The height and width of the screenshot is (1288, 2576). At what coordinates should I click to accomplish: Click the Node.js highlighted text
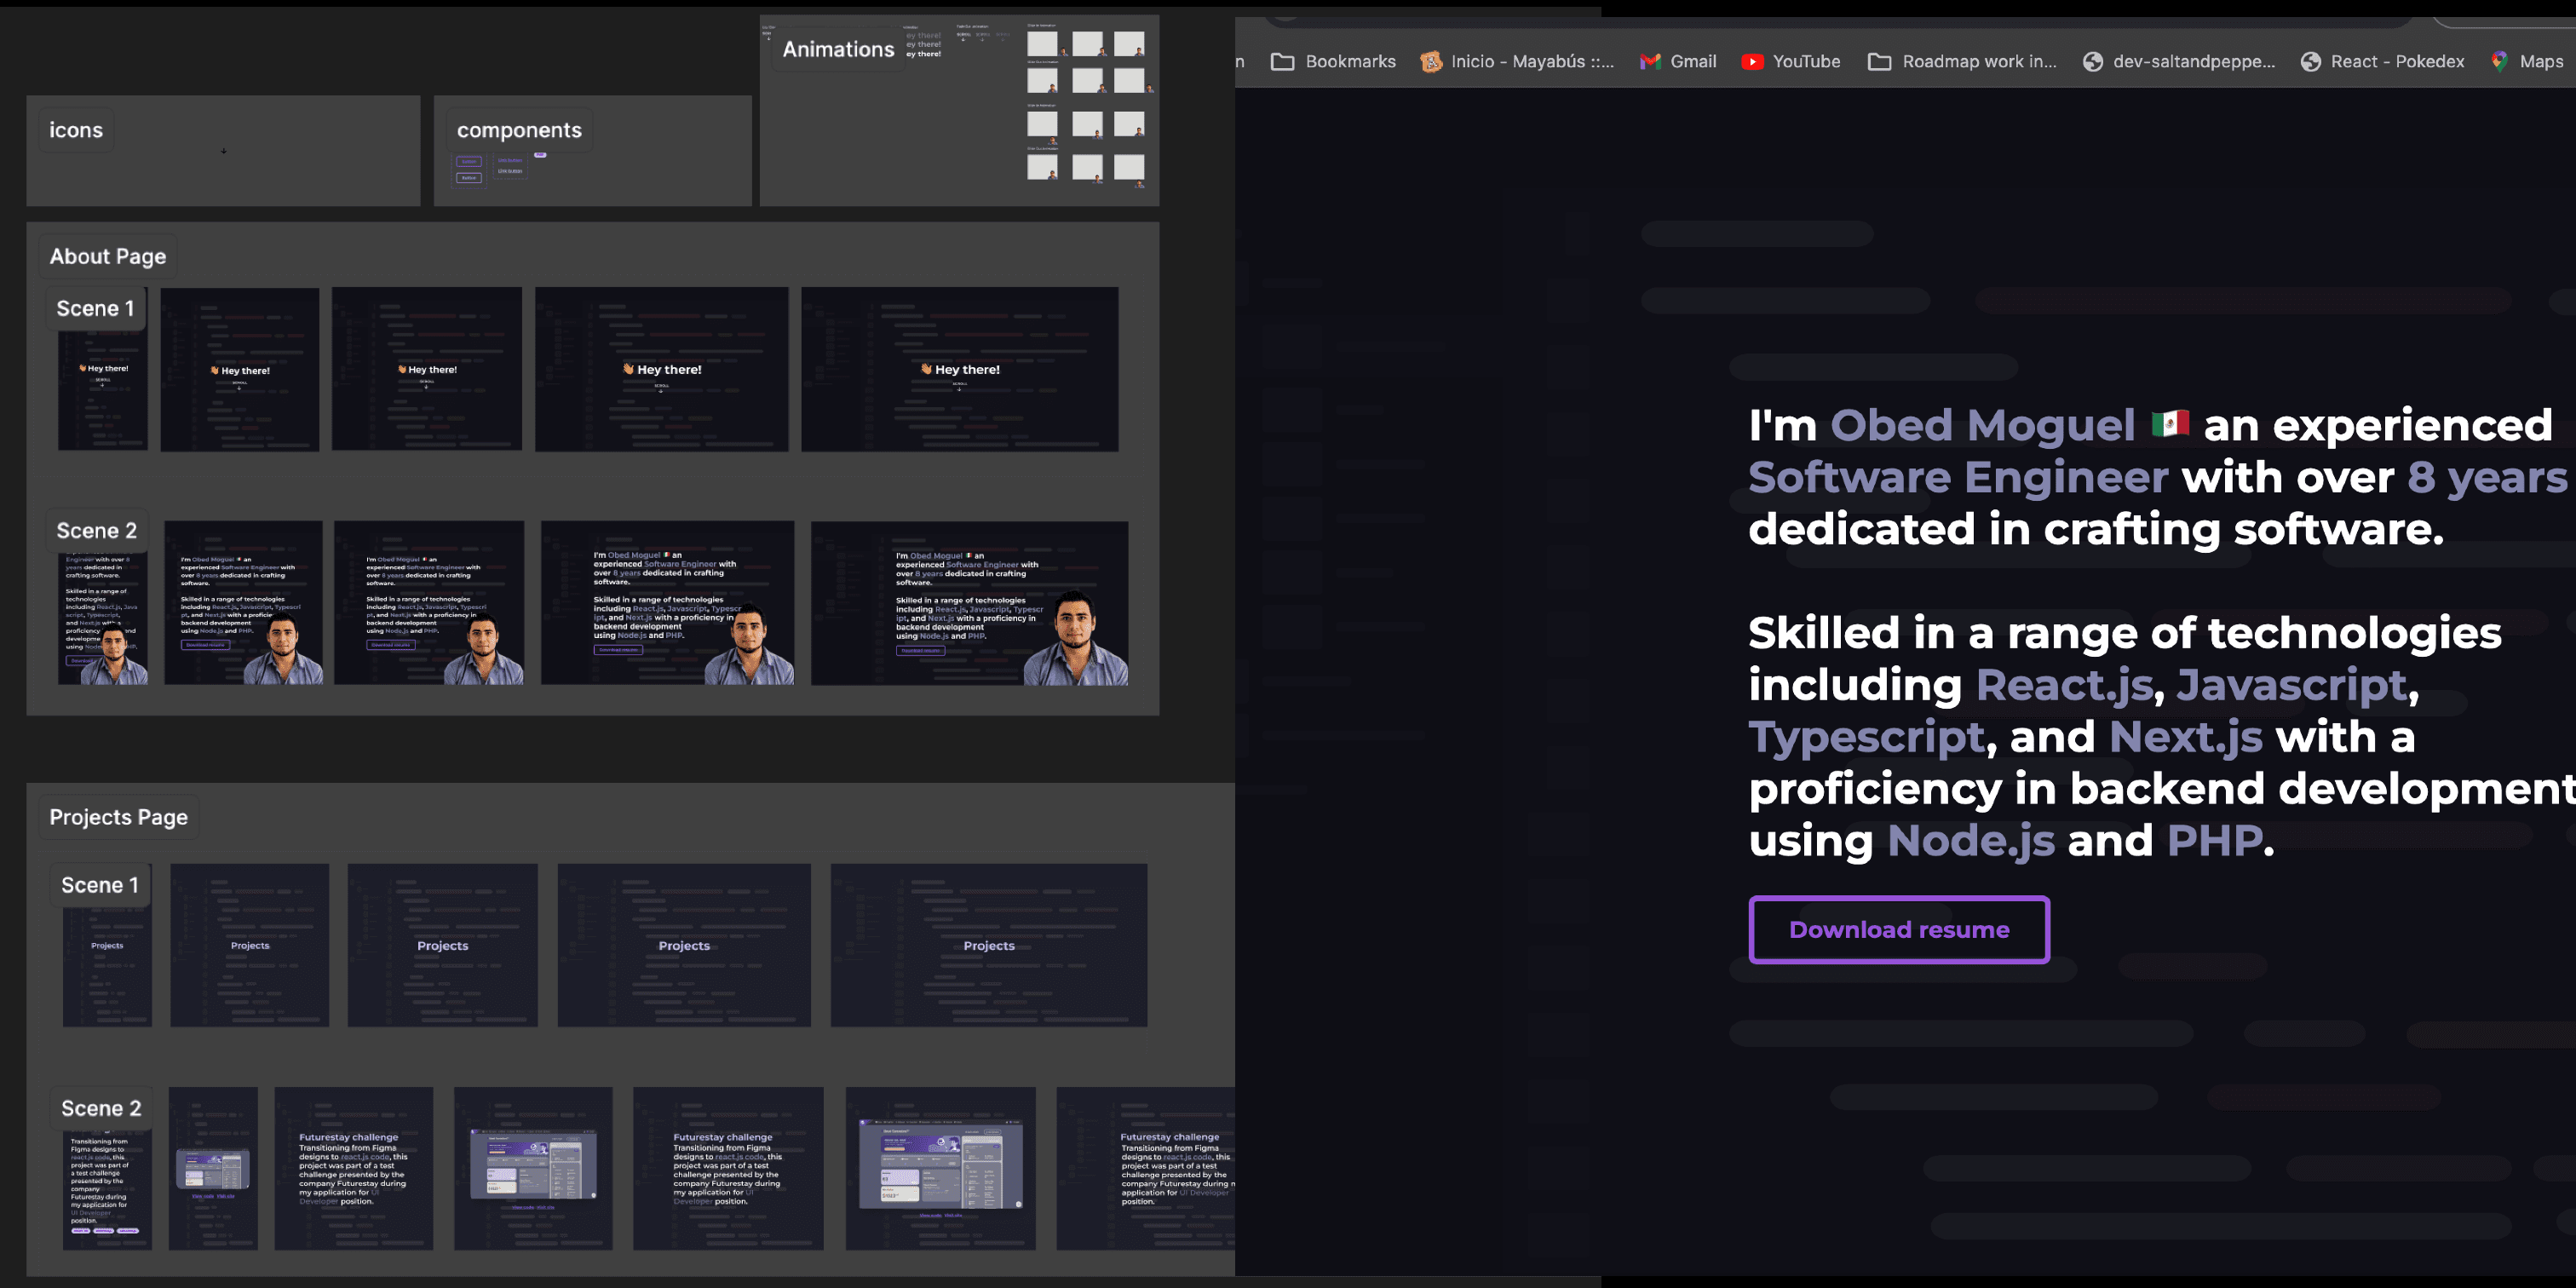click(1970, 841)
